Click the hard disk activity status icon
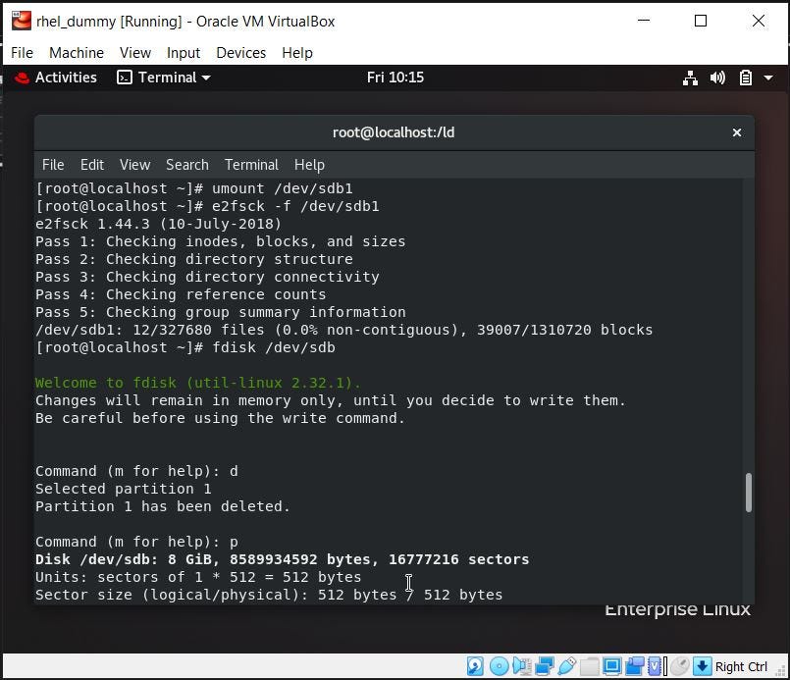 click(x=475, y=666)
